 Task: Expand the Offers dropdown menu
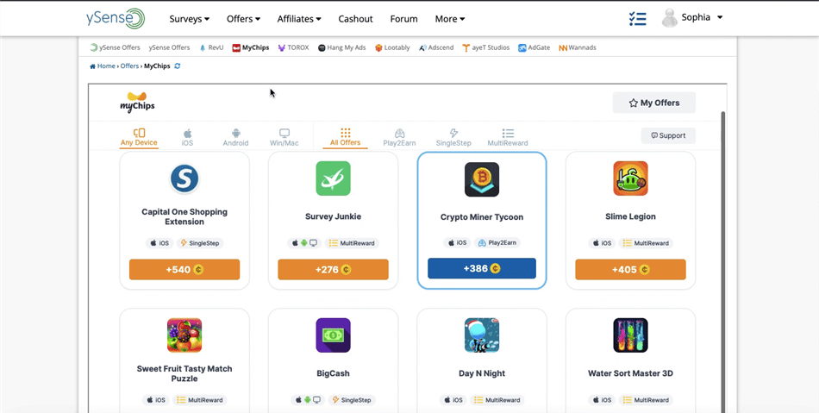pos(243,19)
